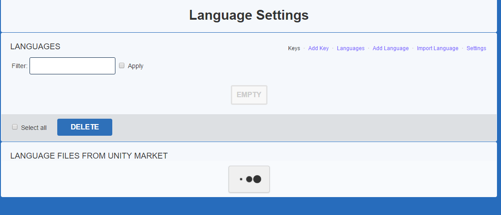The image size is (501, 215).
Task: Click the 'Select all' label text
Action: [34, 128]
